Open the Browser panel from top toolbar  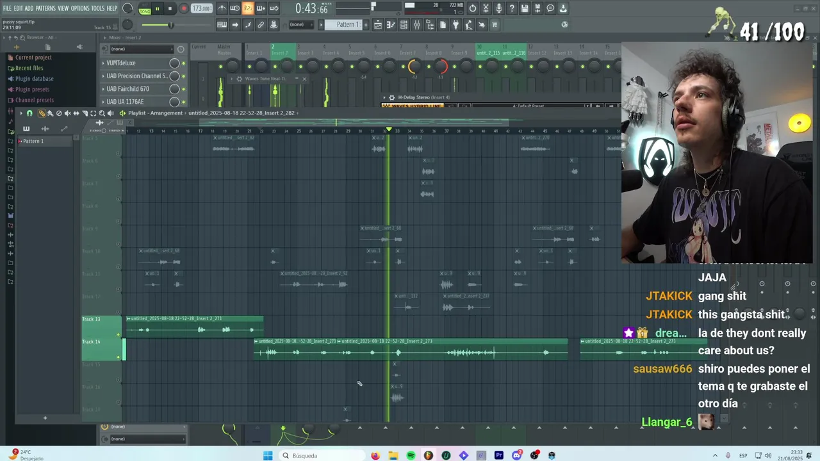[x=430, y=25]
